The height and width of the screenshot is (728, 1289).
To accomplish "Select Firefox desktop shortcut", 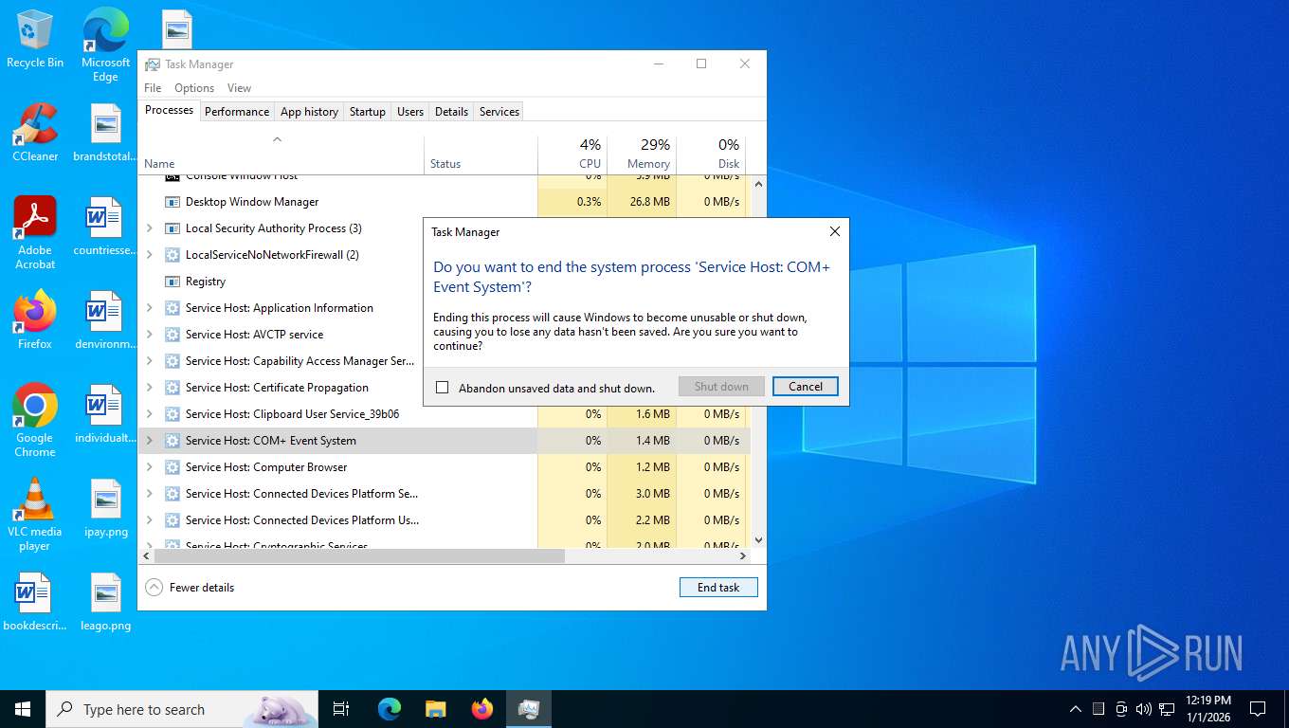I will tap(35, 320).
